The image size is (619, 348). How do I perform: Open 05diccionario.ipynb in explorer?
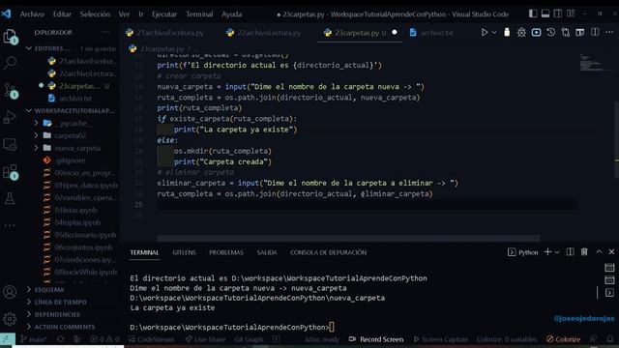85,235
